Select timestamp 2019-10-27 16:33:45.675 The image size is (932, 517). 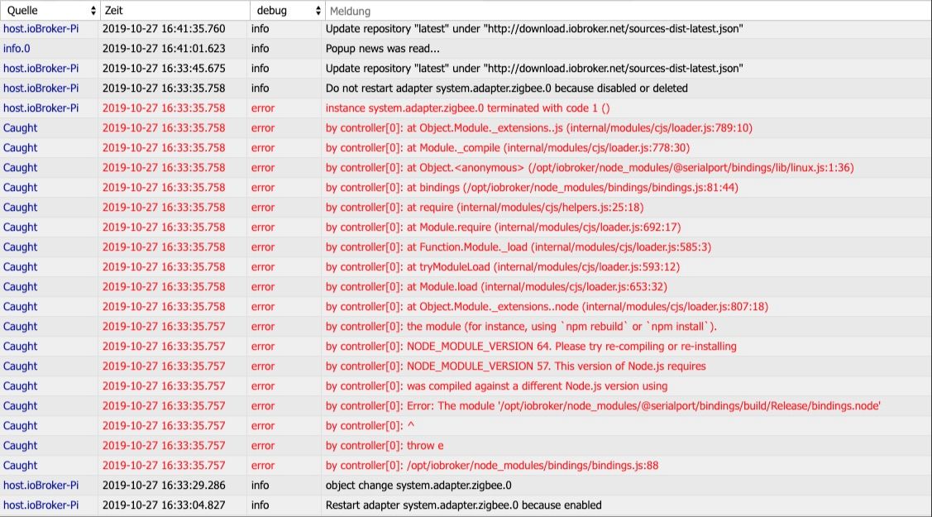(164, 69)
